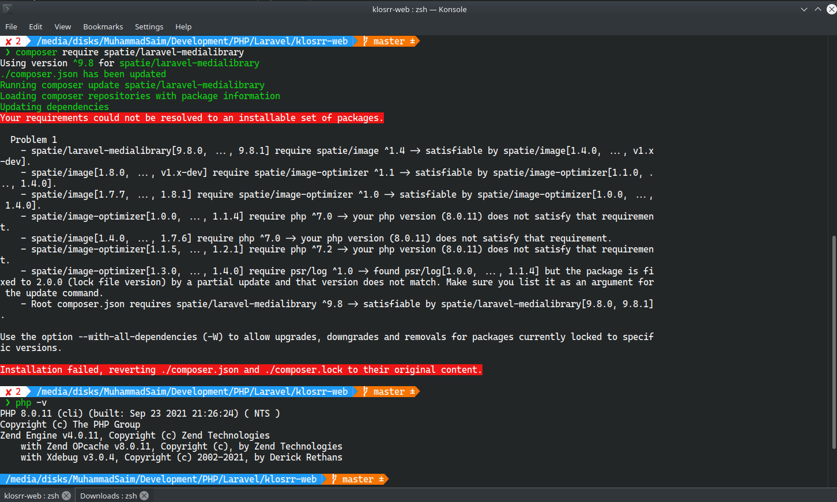The image size is (837, 502).
Task: Click the 'Installation failed, reverting' error line
Action: click(x=241, y=369)
